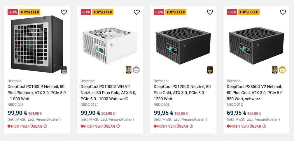Click 80 Plus Platinum badge on PX1000P
The height and width of the screenshot is (141, 294).
(64, 70)
